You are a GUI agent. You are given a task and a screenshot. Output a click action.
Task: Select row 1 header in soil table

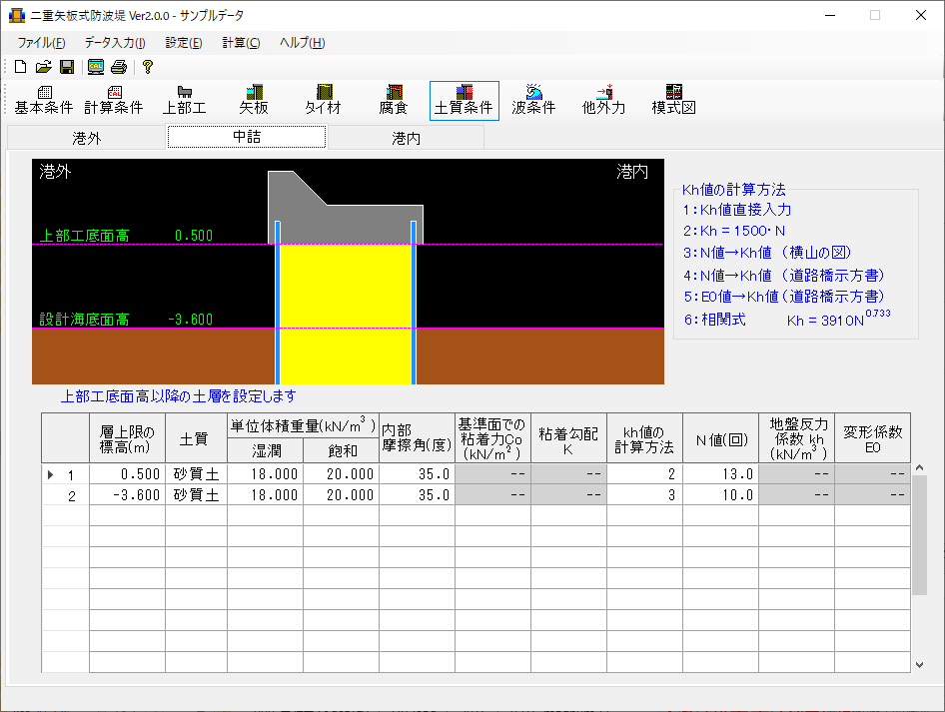(66, 474)
